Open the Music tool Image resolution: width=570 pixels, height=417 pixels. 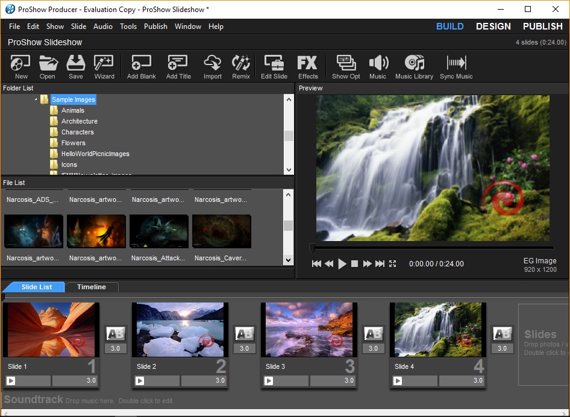click(378, 66)
